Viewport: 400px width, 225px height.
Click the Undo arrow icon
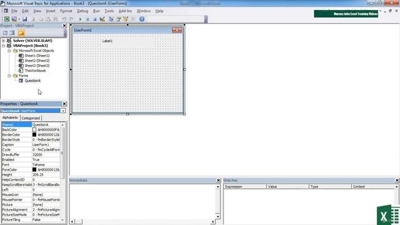[x=64, y=19]
